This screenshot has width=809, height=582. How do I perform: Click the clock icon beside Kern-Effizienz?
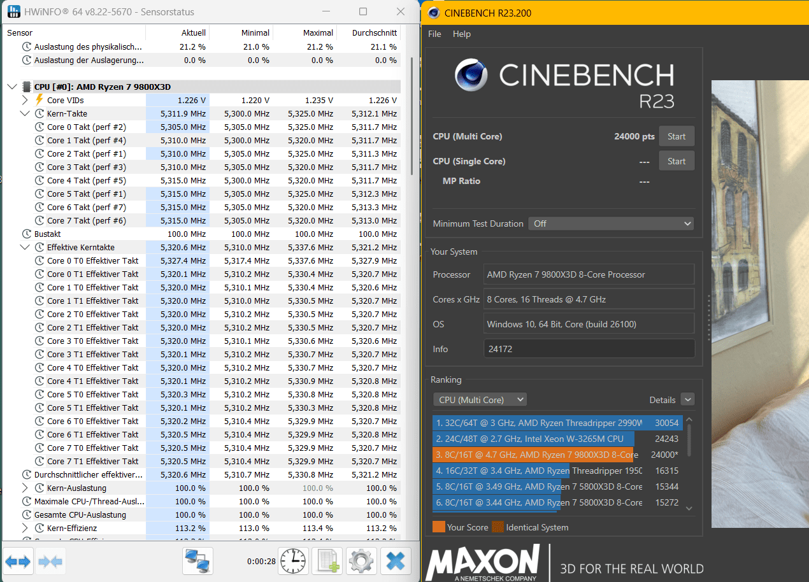39,528
